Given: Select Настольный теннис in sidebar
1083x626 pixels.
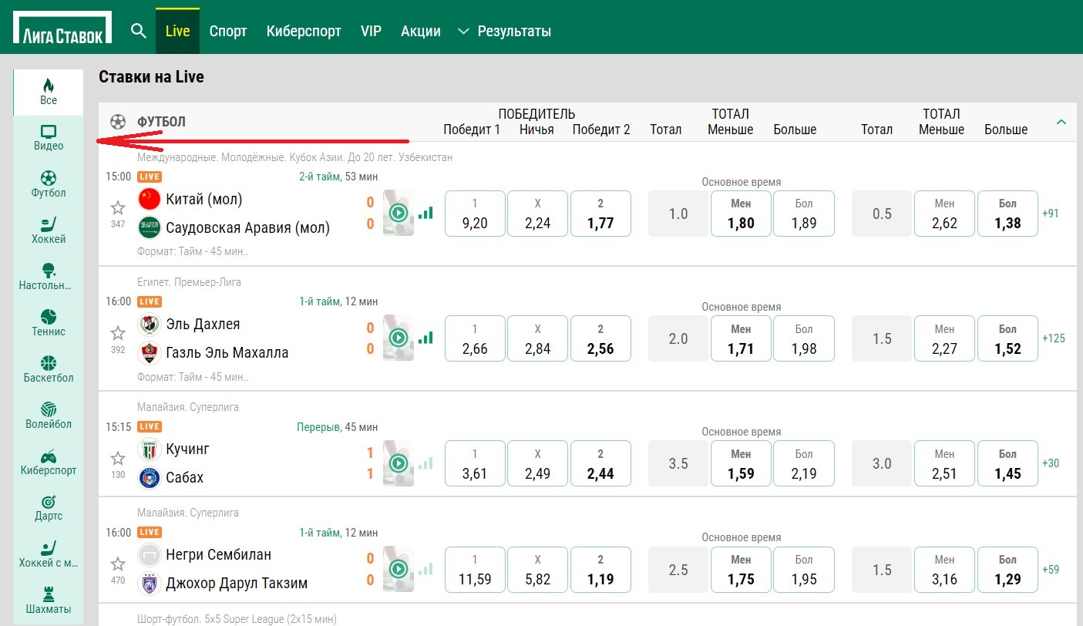Looking at the screenshot, I should [49, 277].
